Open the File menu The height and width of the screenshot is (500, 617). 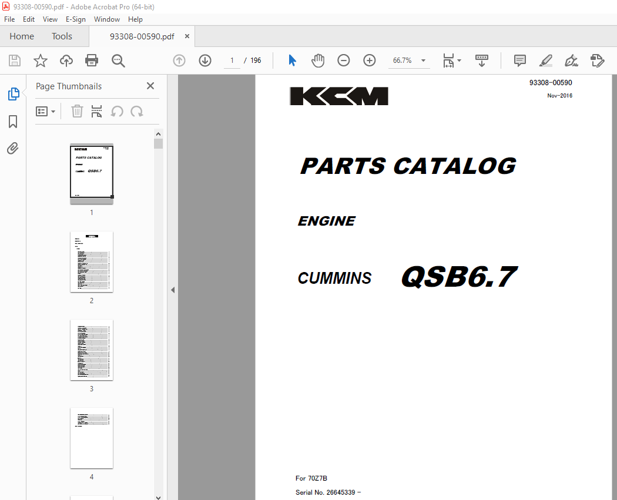(x=9, y=19)
